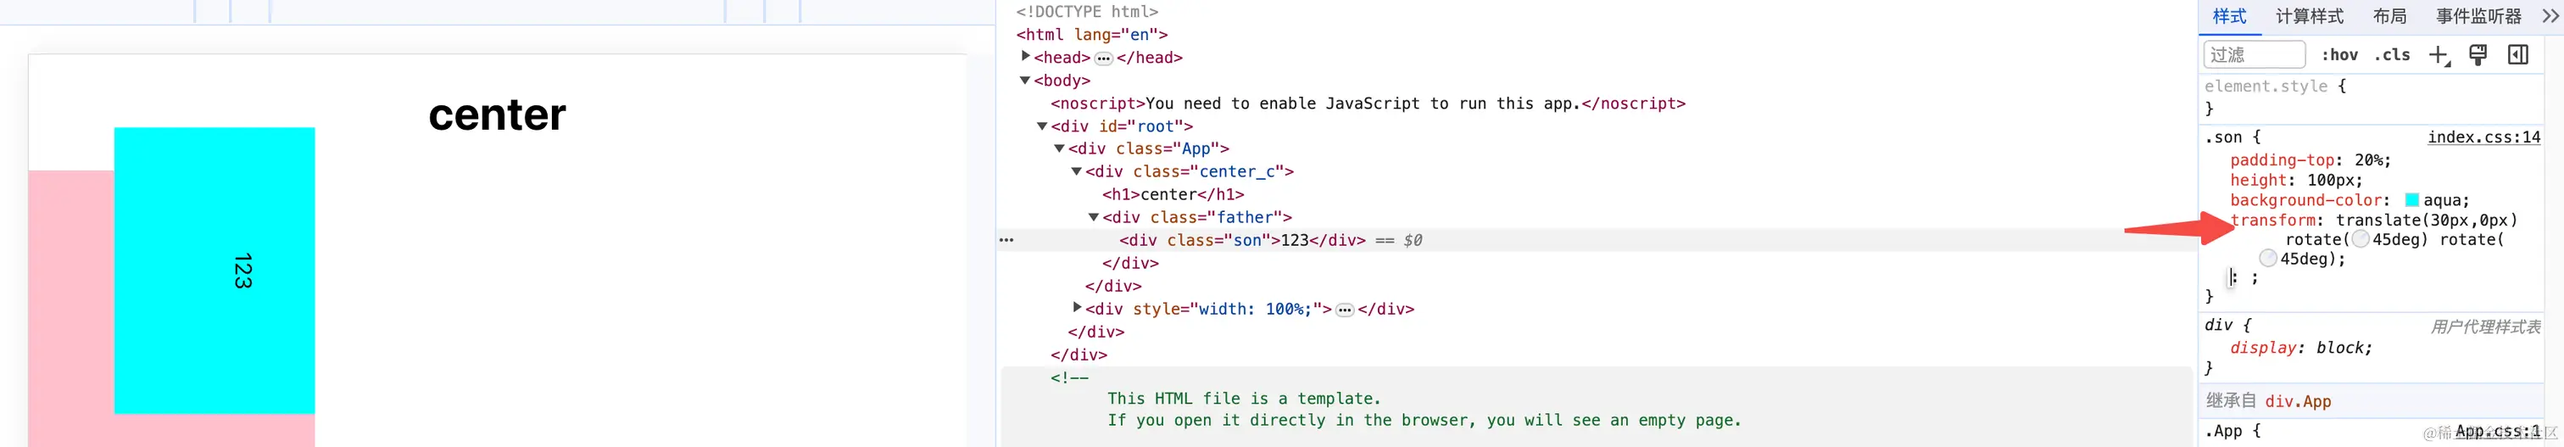Open the angle picker for second rotate 45deg
The image size is (2564, 447).
[2268, 259]
